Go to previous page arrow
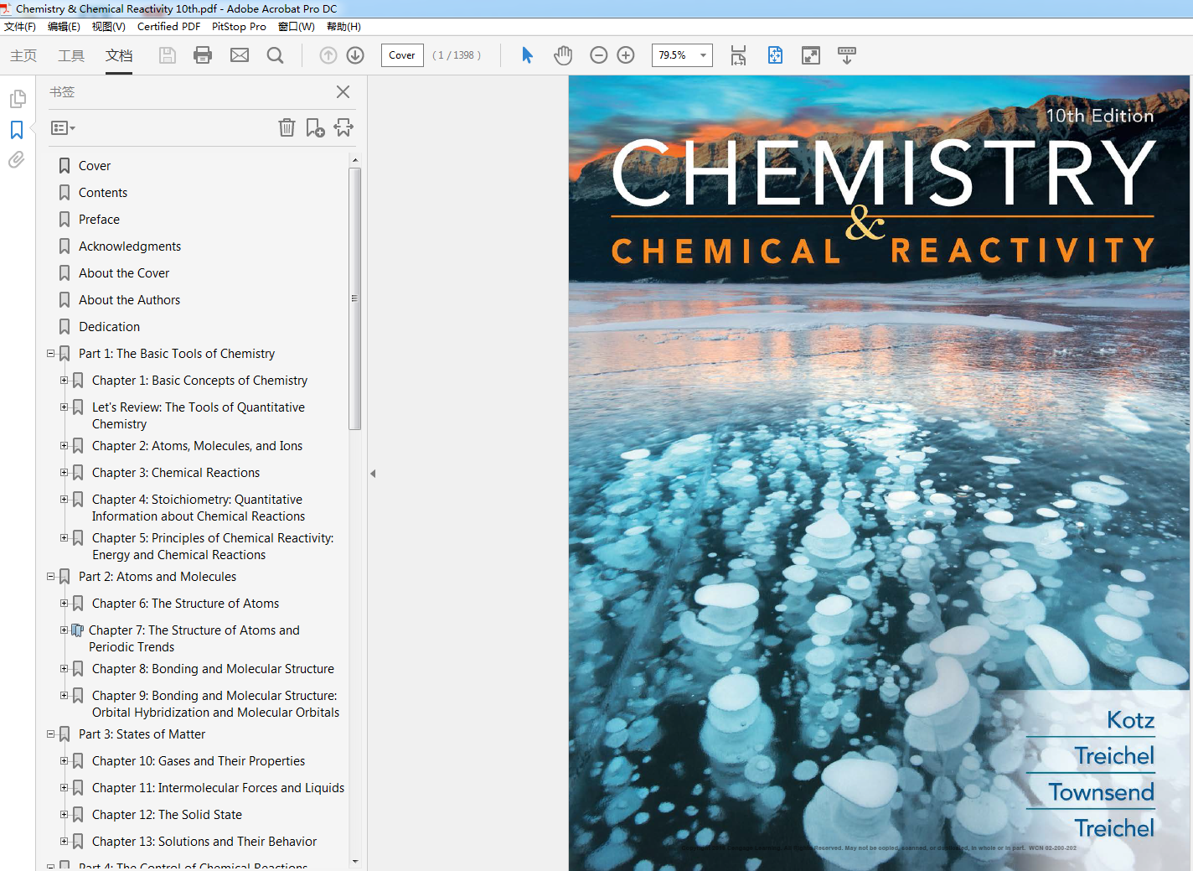The image size is (1193, 871). (x=328, y=55)
